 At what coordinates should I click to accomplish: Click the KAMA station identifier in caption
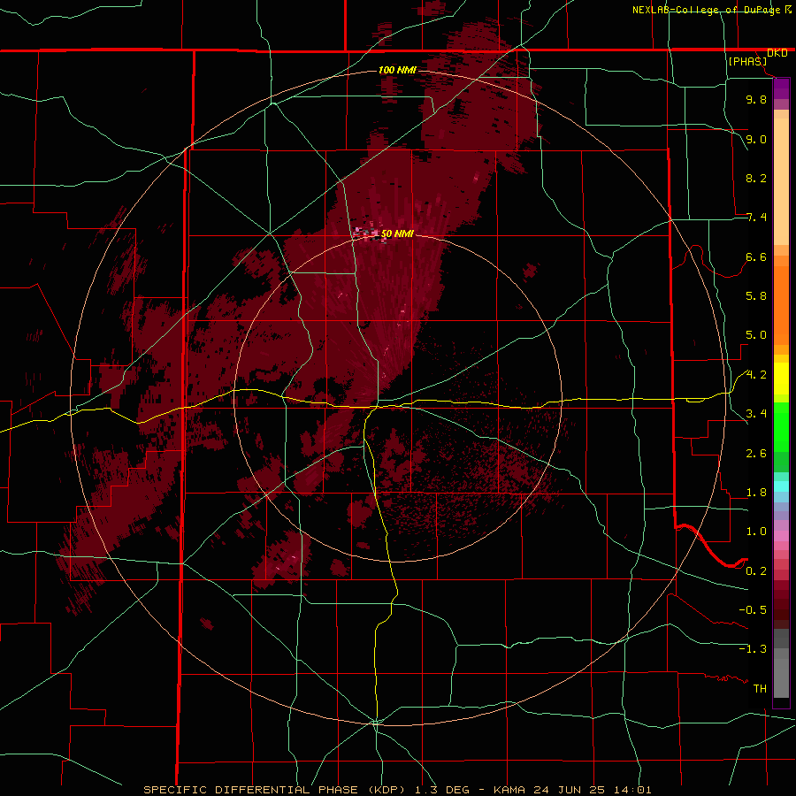[x=509, y=790]
